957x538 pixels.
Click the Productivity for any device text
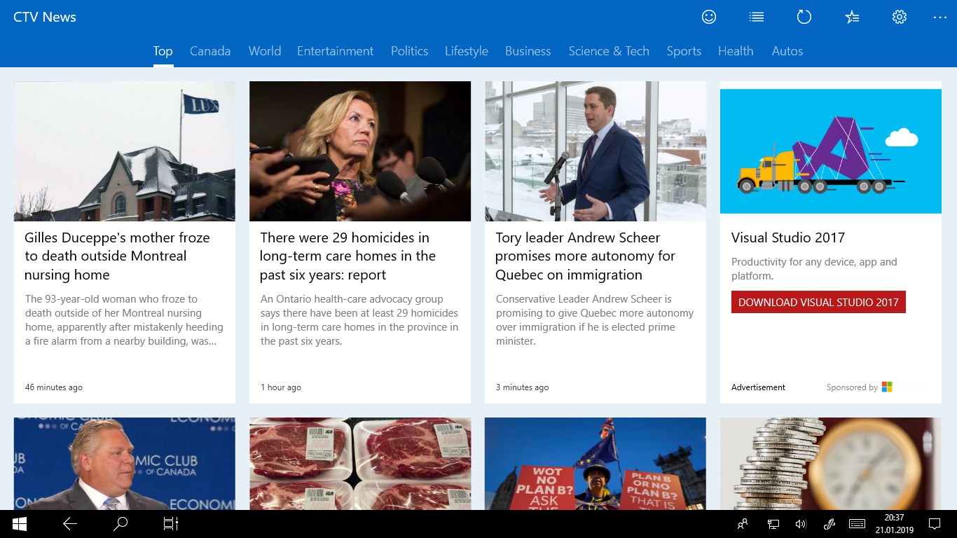pos(814,269)
